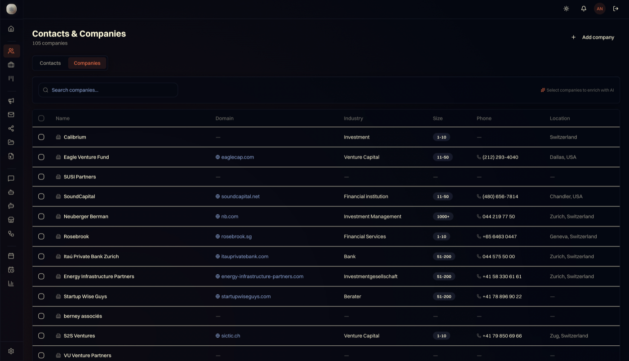Open the sictic.ch domain link

click(231, 336)
